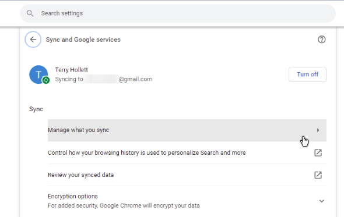Click Terry Hollett's blue avatar
This screenshot has width=344, height=217.
click(x=38, y=74)
